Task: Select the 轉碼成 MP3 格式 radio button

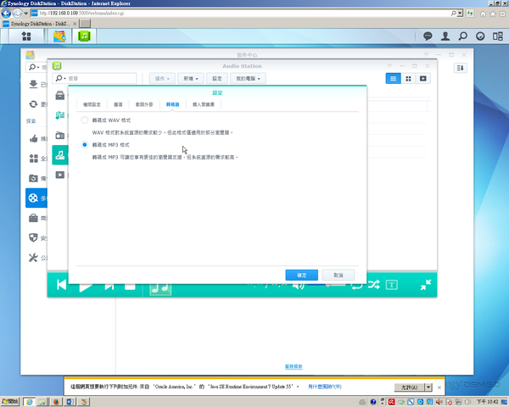Action: [85, 145]
